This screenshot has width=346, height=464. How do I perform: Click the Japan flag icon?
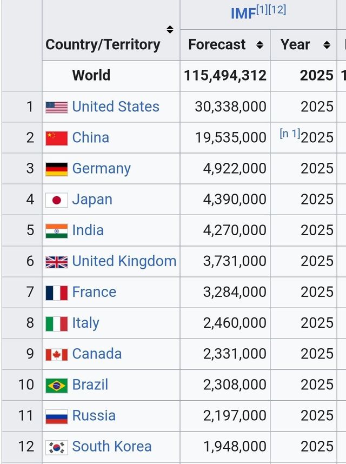(x=56, y=200)
